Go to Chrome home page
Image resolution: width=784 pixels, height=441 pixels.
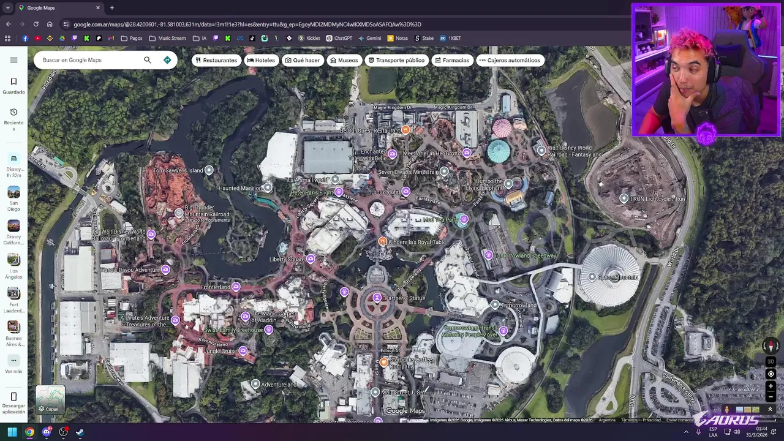[50, 24]
